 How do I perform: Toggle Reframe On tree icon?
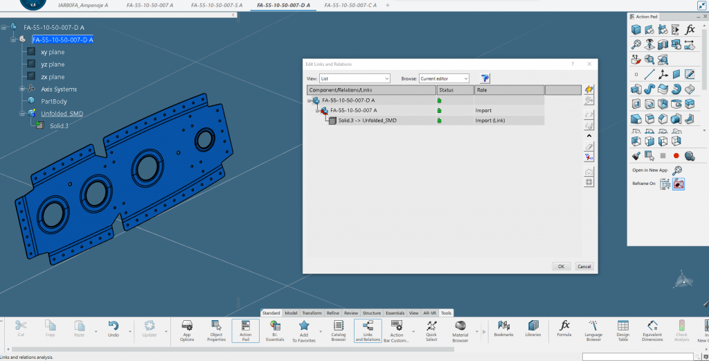pos(665,184)
